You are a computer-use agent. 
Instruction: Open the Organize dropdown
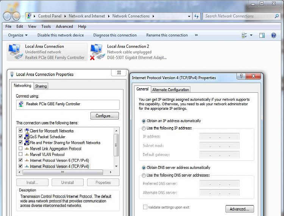(x=18, y=35)
